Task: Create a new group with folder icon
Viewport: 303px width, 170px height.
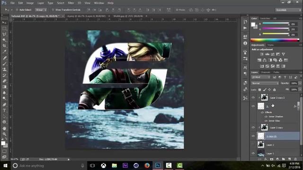Action: tap(283, 159)
